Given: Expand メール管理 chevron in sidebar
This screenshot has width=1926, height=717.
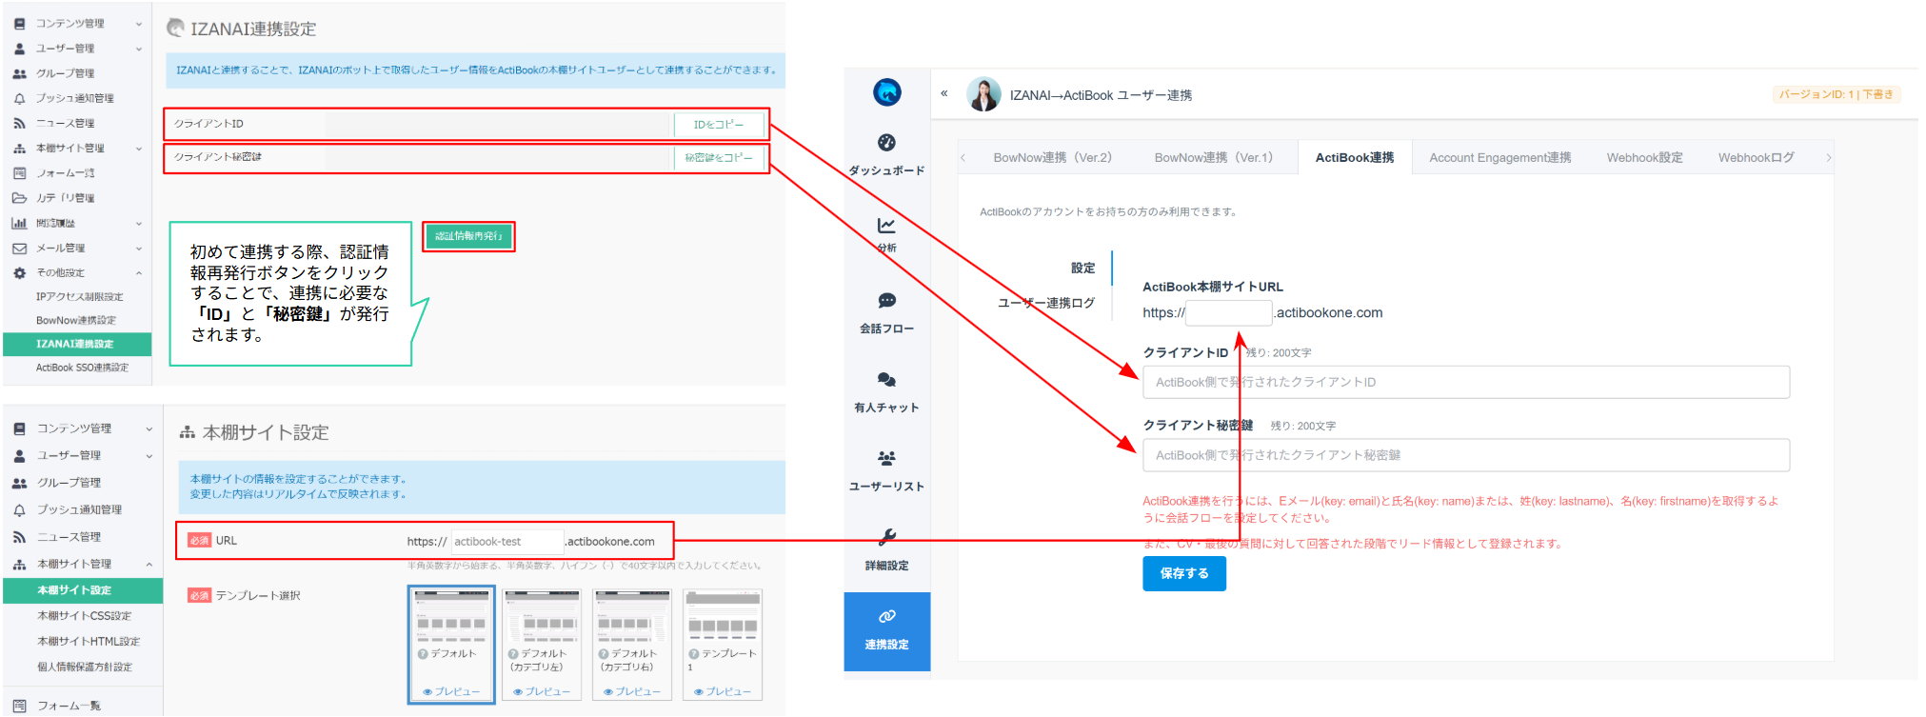Looking at the screenshot, I should tap(139, 249).
